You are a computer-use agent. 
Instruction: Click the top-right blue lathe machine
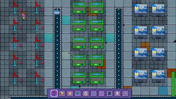click(158, 10)
